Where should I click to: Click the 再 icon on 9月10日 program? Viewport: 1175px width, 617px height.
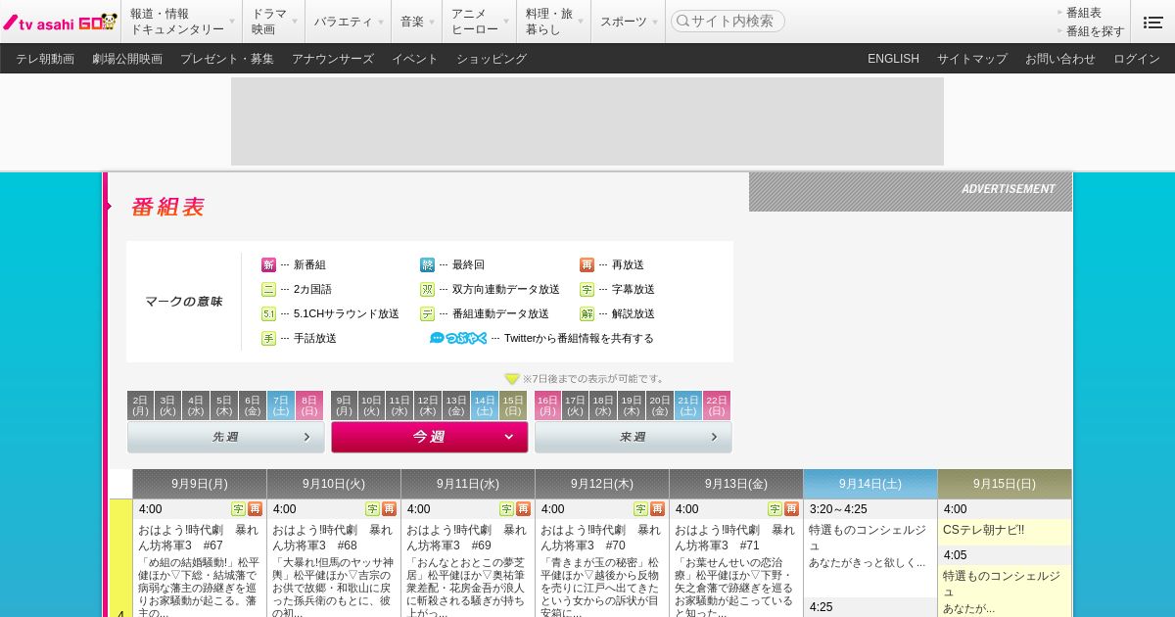pos(389,509)
